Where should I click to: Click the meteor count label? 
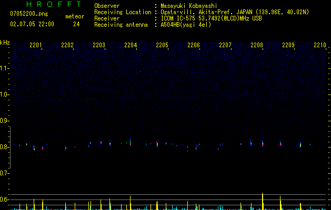pos(75,16)
